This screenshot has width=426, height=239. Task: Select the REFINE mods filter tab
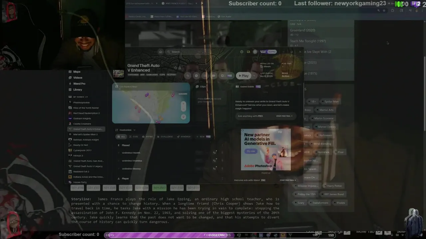coord(147,137)
